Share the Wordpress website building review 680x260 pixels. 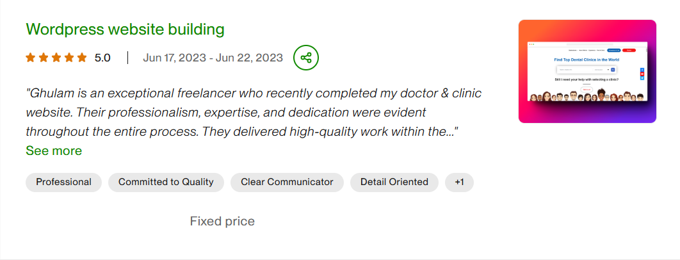pyautogui.click(x=306, y=58)
